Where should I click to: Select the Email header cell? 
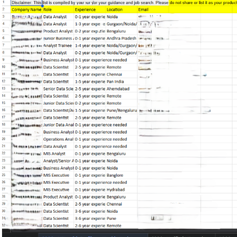pos(153,10)
